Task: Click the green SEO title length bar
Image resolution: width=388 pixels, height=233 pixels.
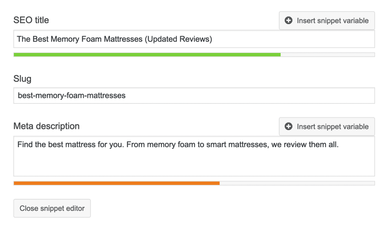Action: pyautogui.click(x=147, y=55)
